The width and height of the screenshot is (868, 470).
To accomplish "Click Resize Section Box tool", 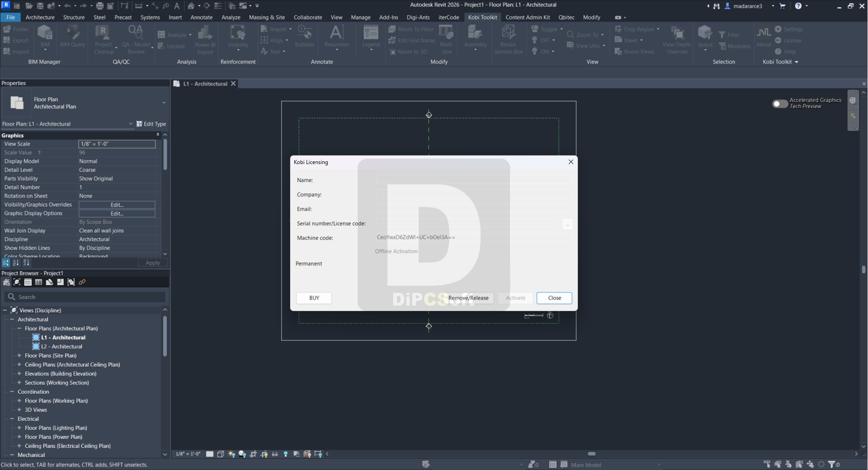I will [508, 39].
